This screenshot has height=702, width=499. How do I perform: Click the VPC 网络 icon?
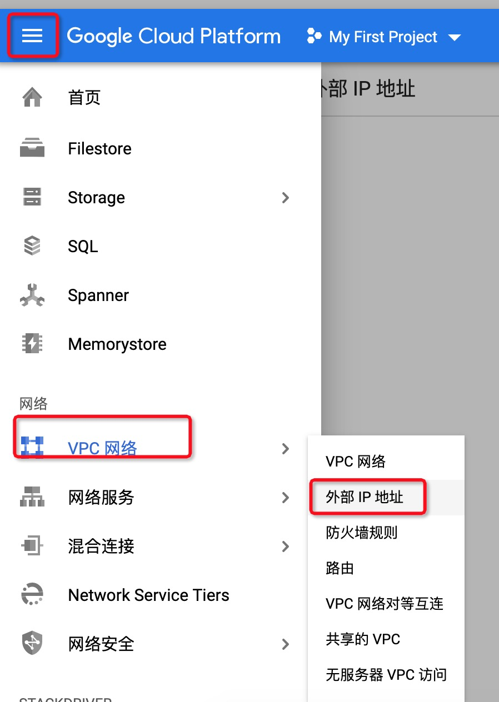point(32,447)
